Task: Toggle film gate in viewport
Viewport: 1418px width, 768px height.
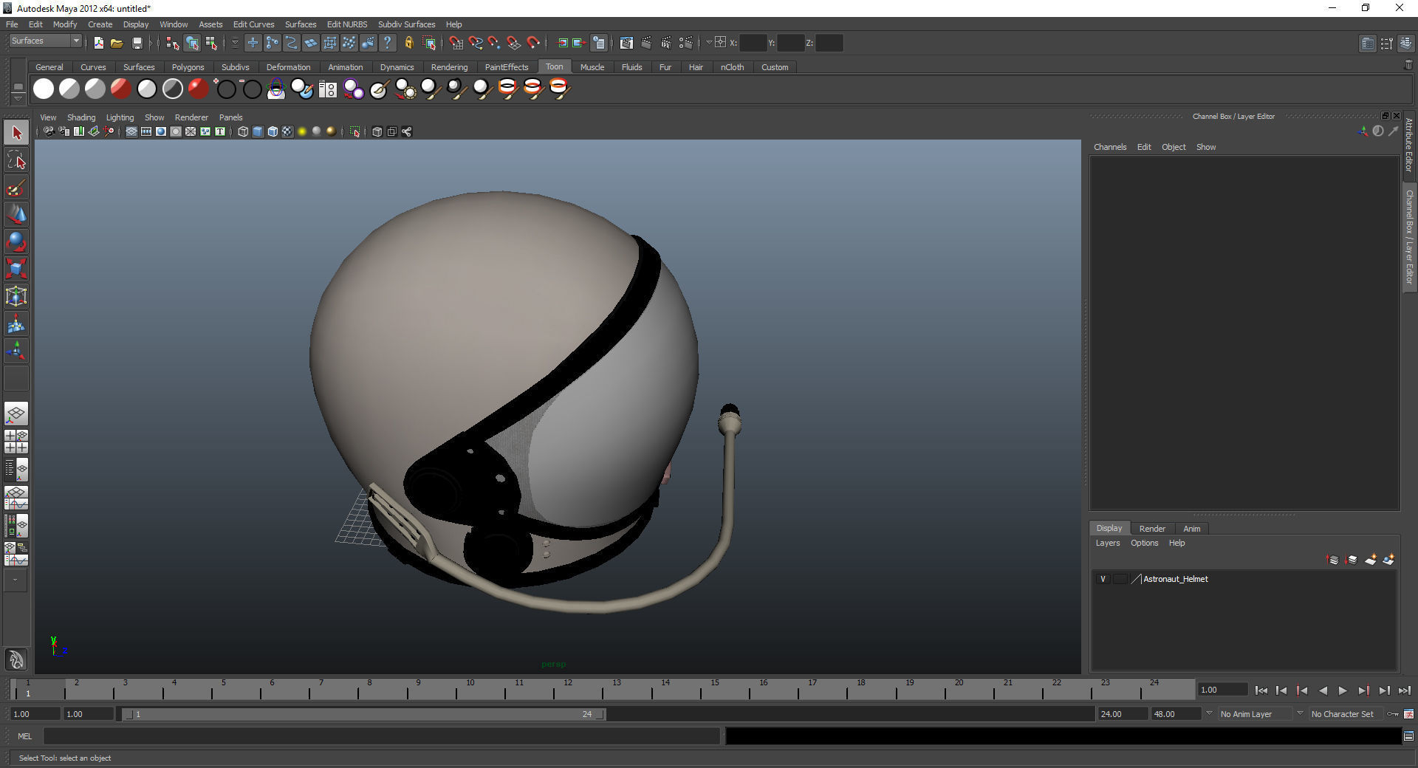Action: coord(146,131)
